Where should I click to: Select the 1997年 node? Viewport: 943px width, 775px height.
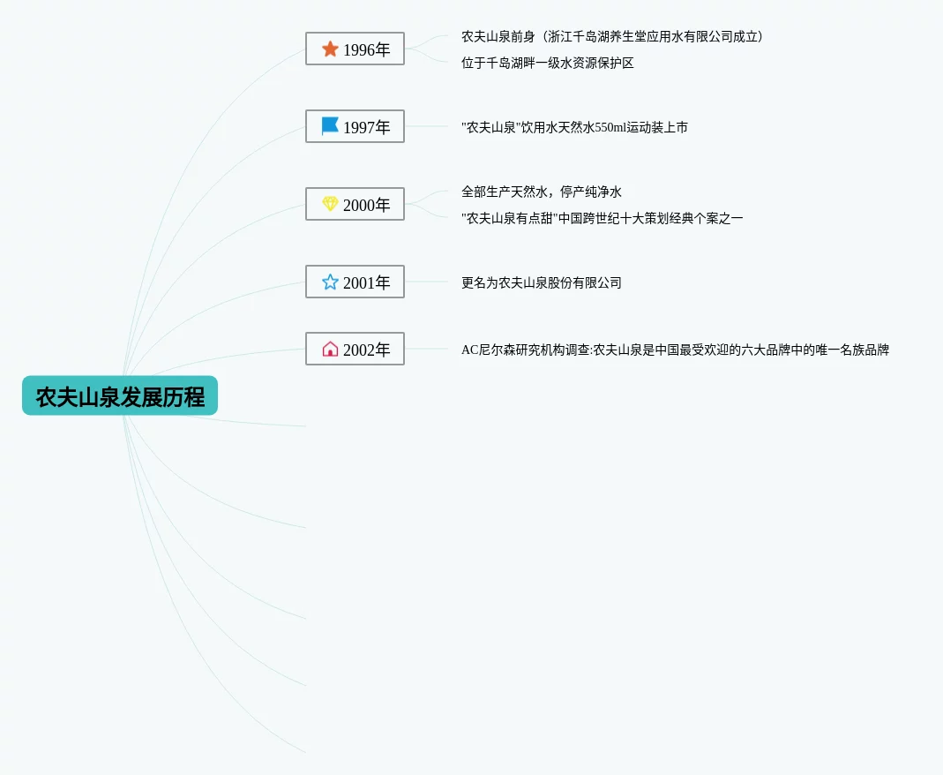355,126
